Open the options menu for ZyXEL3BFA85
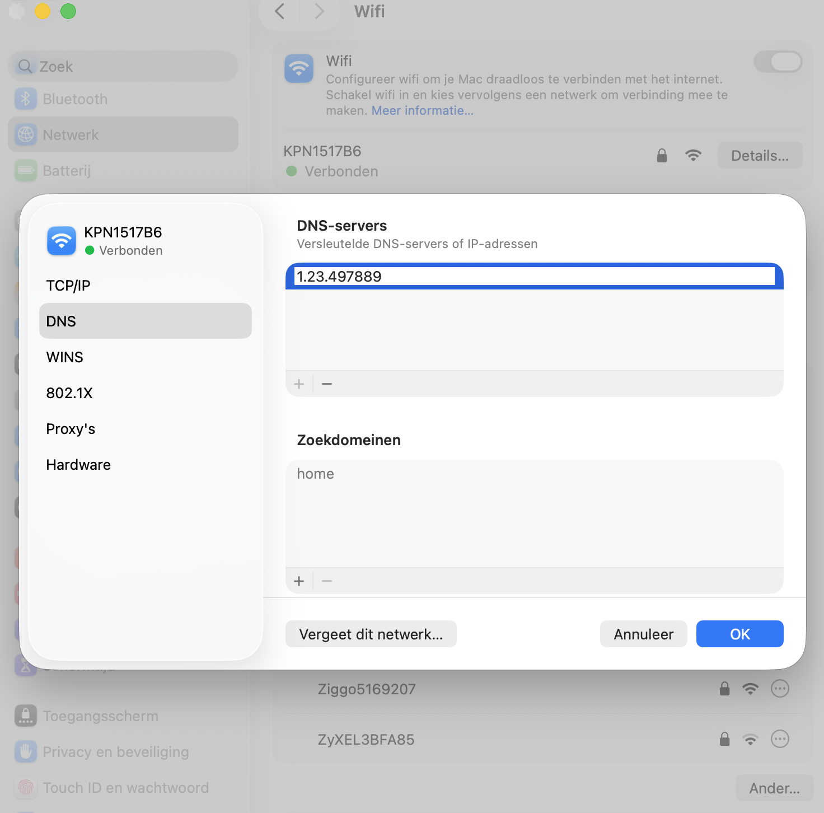 780,739
